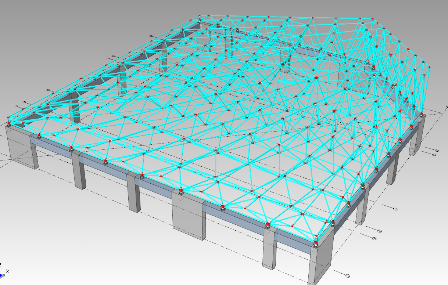448x285 pixels.
Task: Click the topmost grid bubble along the left side
Action: pos(151,36)
